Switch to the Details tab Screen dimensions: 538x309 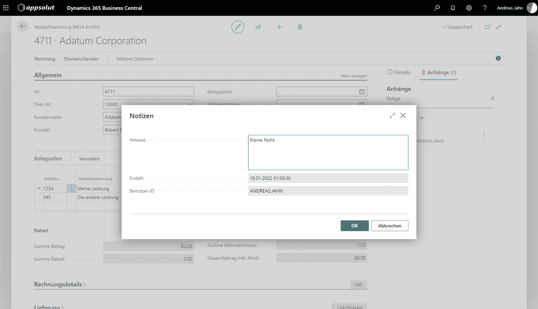click(x=399, y=72)
